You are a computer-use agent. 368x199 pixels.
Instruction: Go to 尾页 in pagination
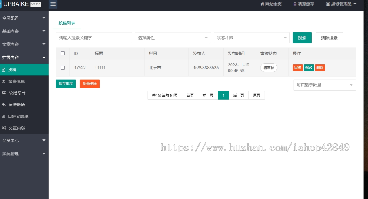(256, 95)
